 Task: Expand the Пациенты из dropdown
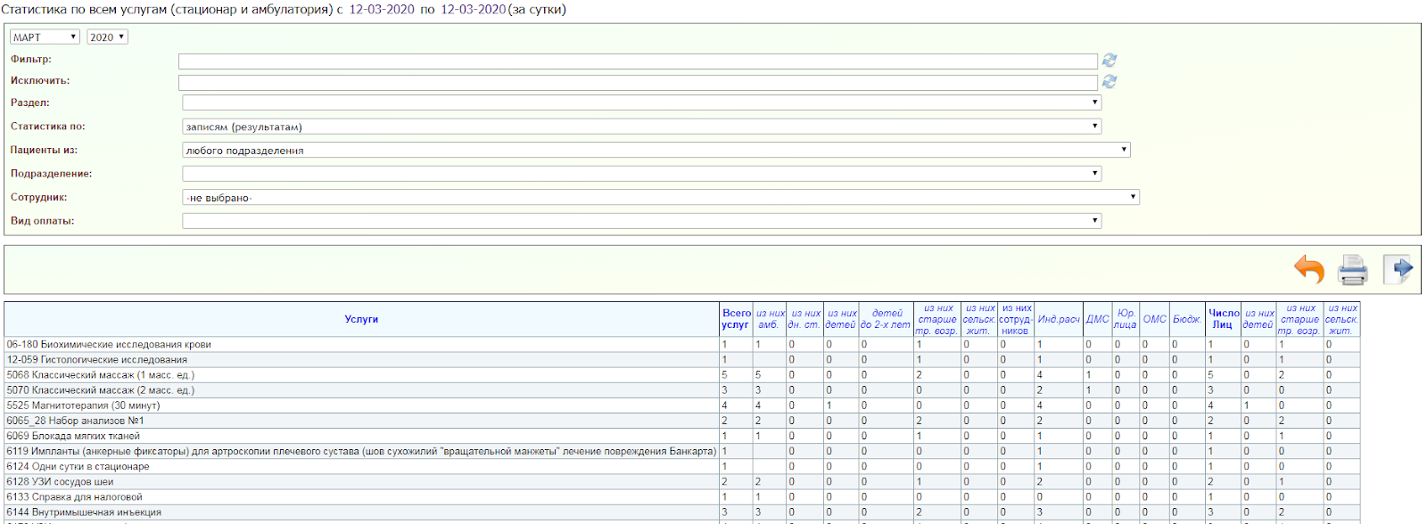pos(656,150)
